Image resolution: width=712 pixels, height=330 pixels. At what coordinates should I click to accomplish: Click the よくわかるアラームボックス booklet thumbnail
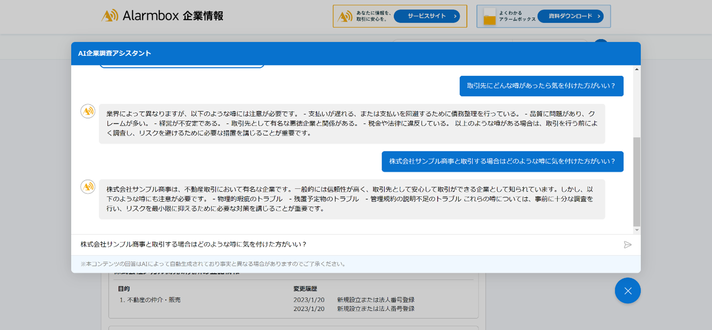click(x=489, y=17)
